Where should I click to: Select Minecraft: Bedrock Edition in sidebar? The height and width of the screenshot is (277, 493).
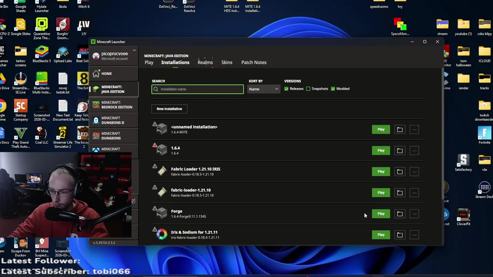coord(114,105)
